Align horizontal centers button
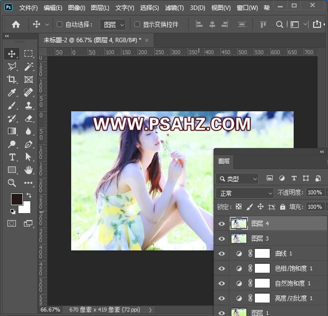Screen dimensions: 328x316 click(212, 24)
